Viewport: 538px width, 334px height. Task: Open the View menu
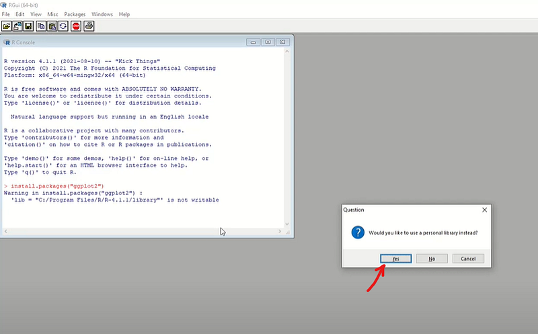coord(36,14)
